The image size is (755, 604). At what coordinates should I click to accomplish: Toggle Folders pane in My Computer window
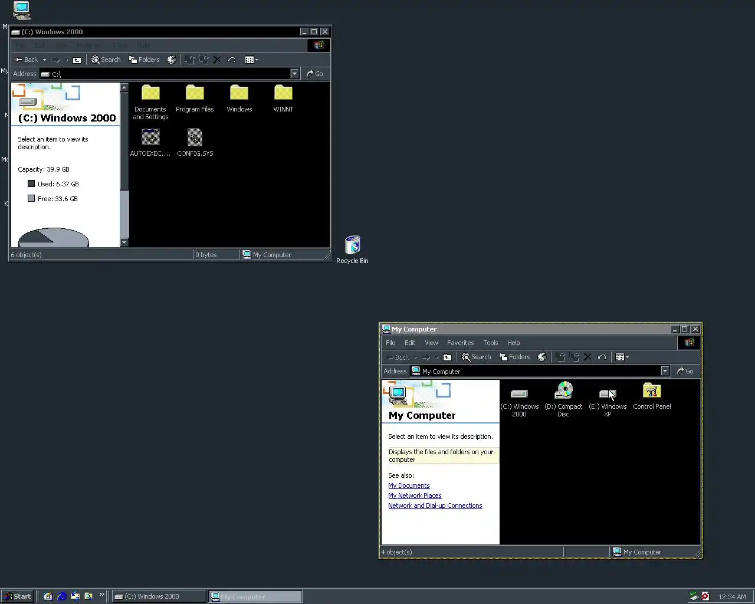click(x=515, y=357)
